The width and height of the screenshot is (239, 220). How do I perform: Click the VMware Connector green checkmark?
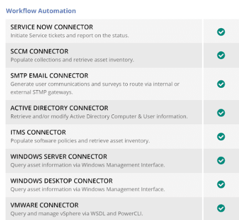[221, 208]
